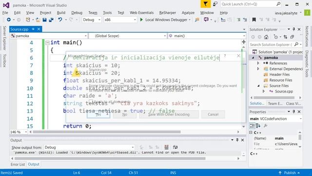Click the Quick Launch magnifier icon
Image resolution: width=312 pixels, height=176 pixels.
(278, 4)
